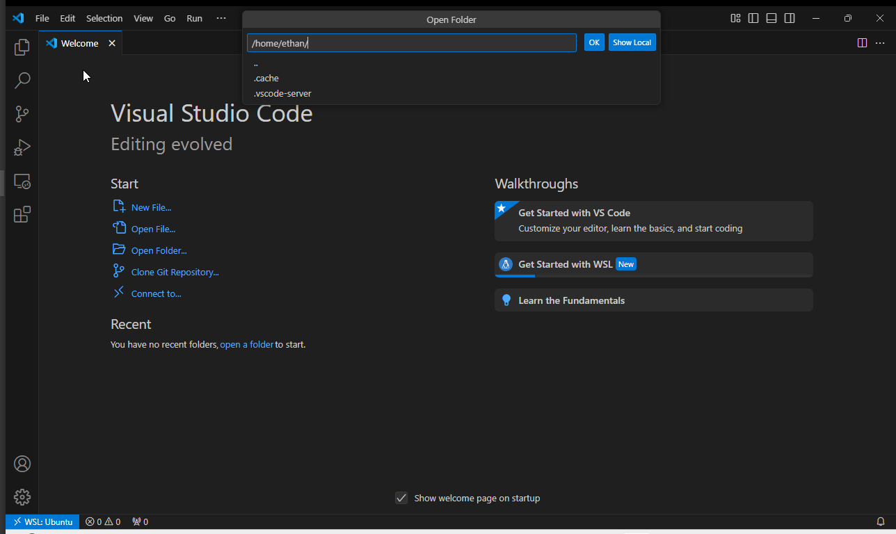896x534 pixels.
Task: Toggle the primary side bar layout button
Action: tap(753, 18)
